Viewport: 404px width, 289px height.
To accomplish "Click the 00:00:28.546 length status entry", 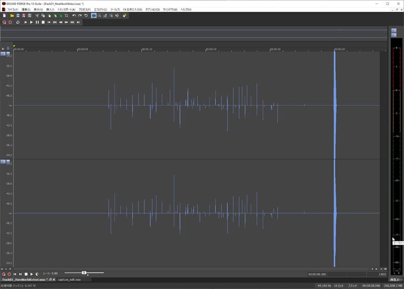I will [x=371, y=286].
